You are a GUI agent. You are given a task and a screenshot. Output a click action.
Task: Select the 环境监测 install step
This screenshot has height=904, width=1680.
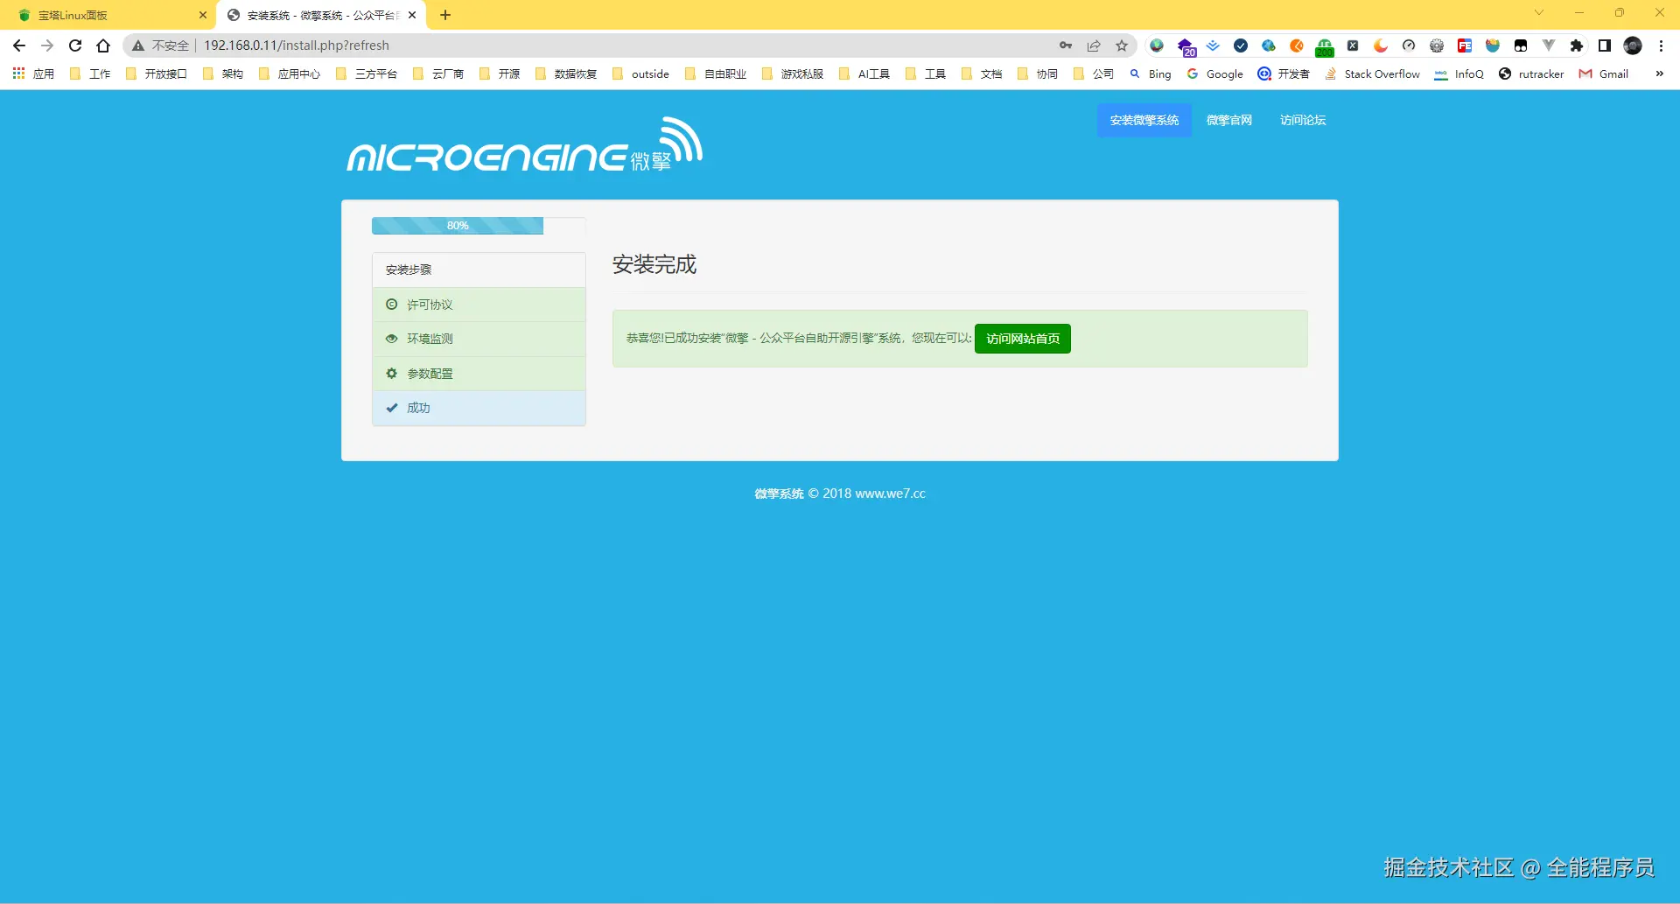(x=479, y=339)
